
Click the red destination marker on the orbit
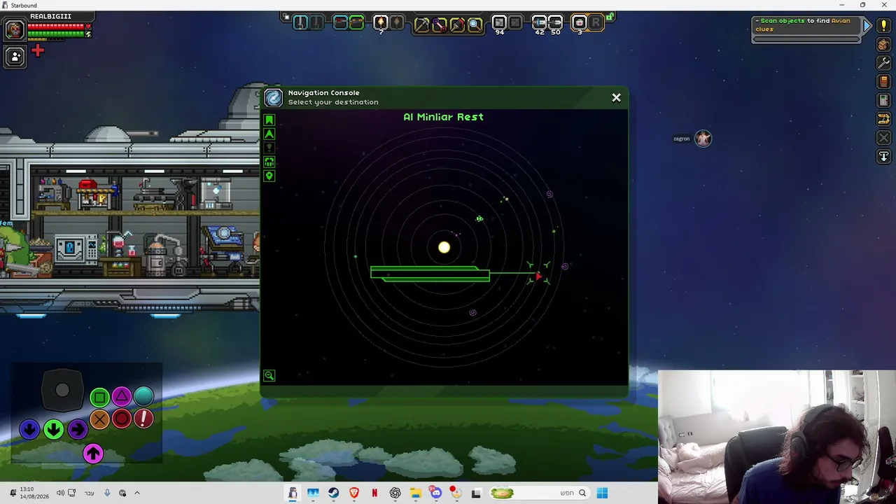[538, 277]
